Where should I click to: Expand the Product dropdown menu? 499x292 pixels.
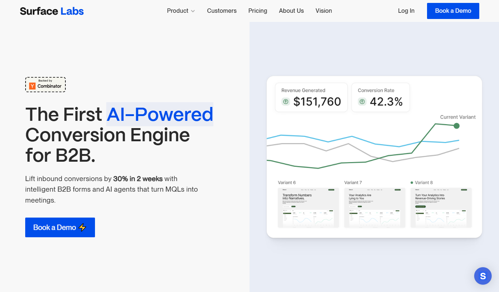[x=181, y=11]
